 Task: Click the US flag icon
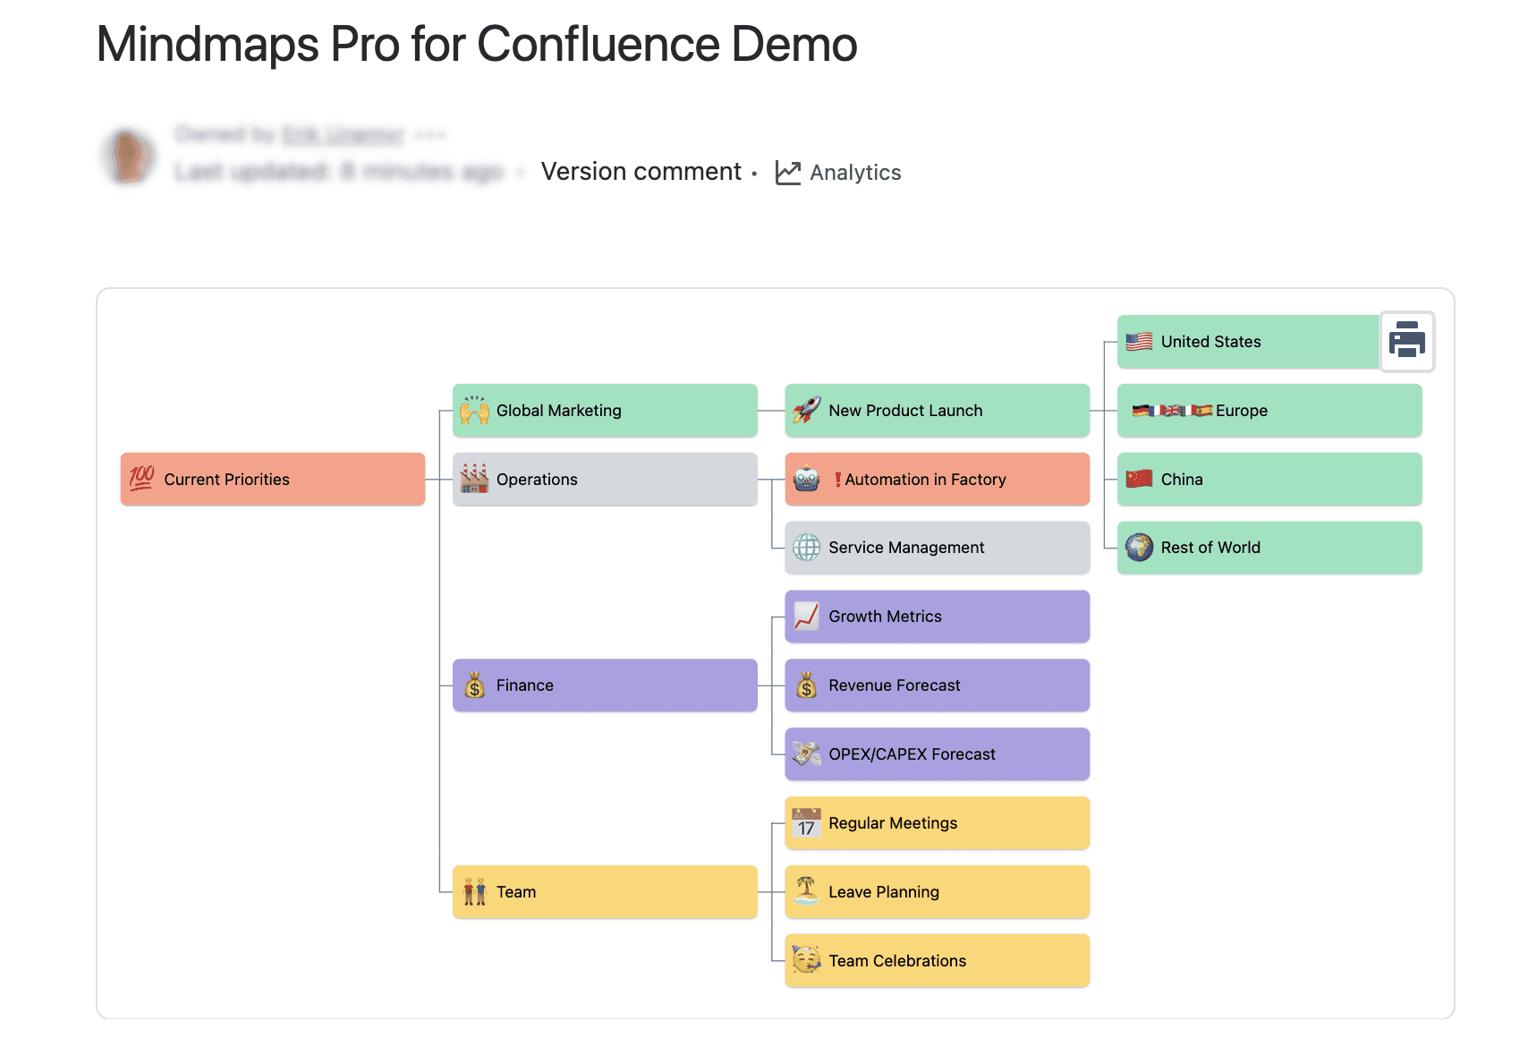click(x=1140, y=342)
